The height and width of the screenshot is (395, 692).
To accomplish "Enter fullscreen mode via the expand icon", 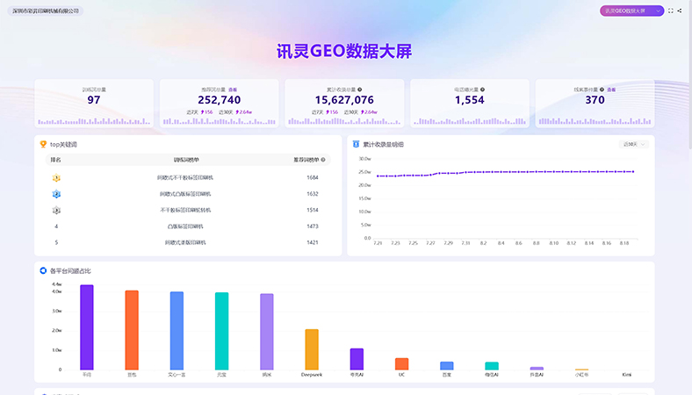I will coord(670,11).
